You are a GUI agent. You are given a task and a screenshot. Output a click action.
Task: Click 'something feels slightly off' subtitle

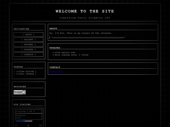coord(85,18)
